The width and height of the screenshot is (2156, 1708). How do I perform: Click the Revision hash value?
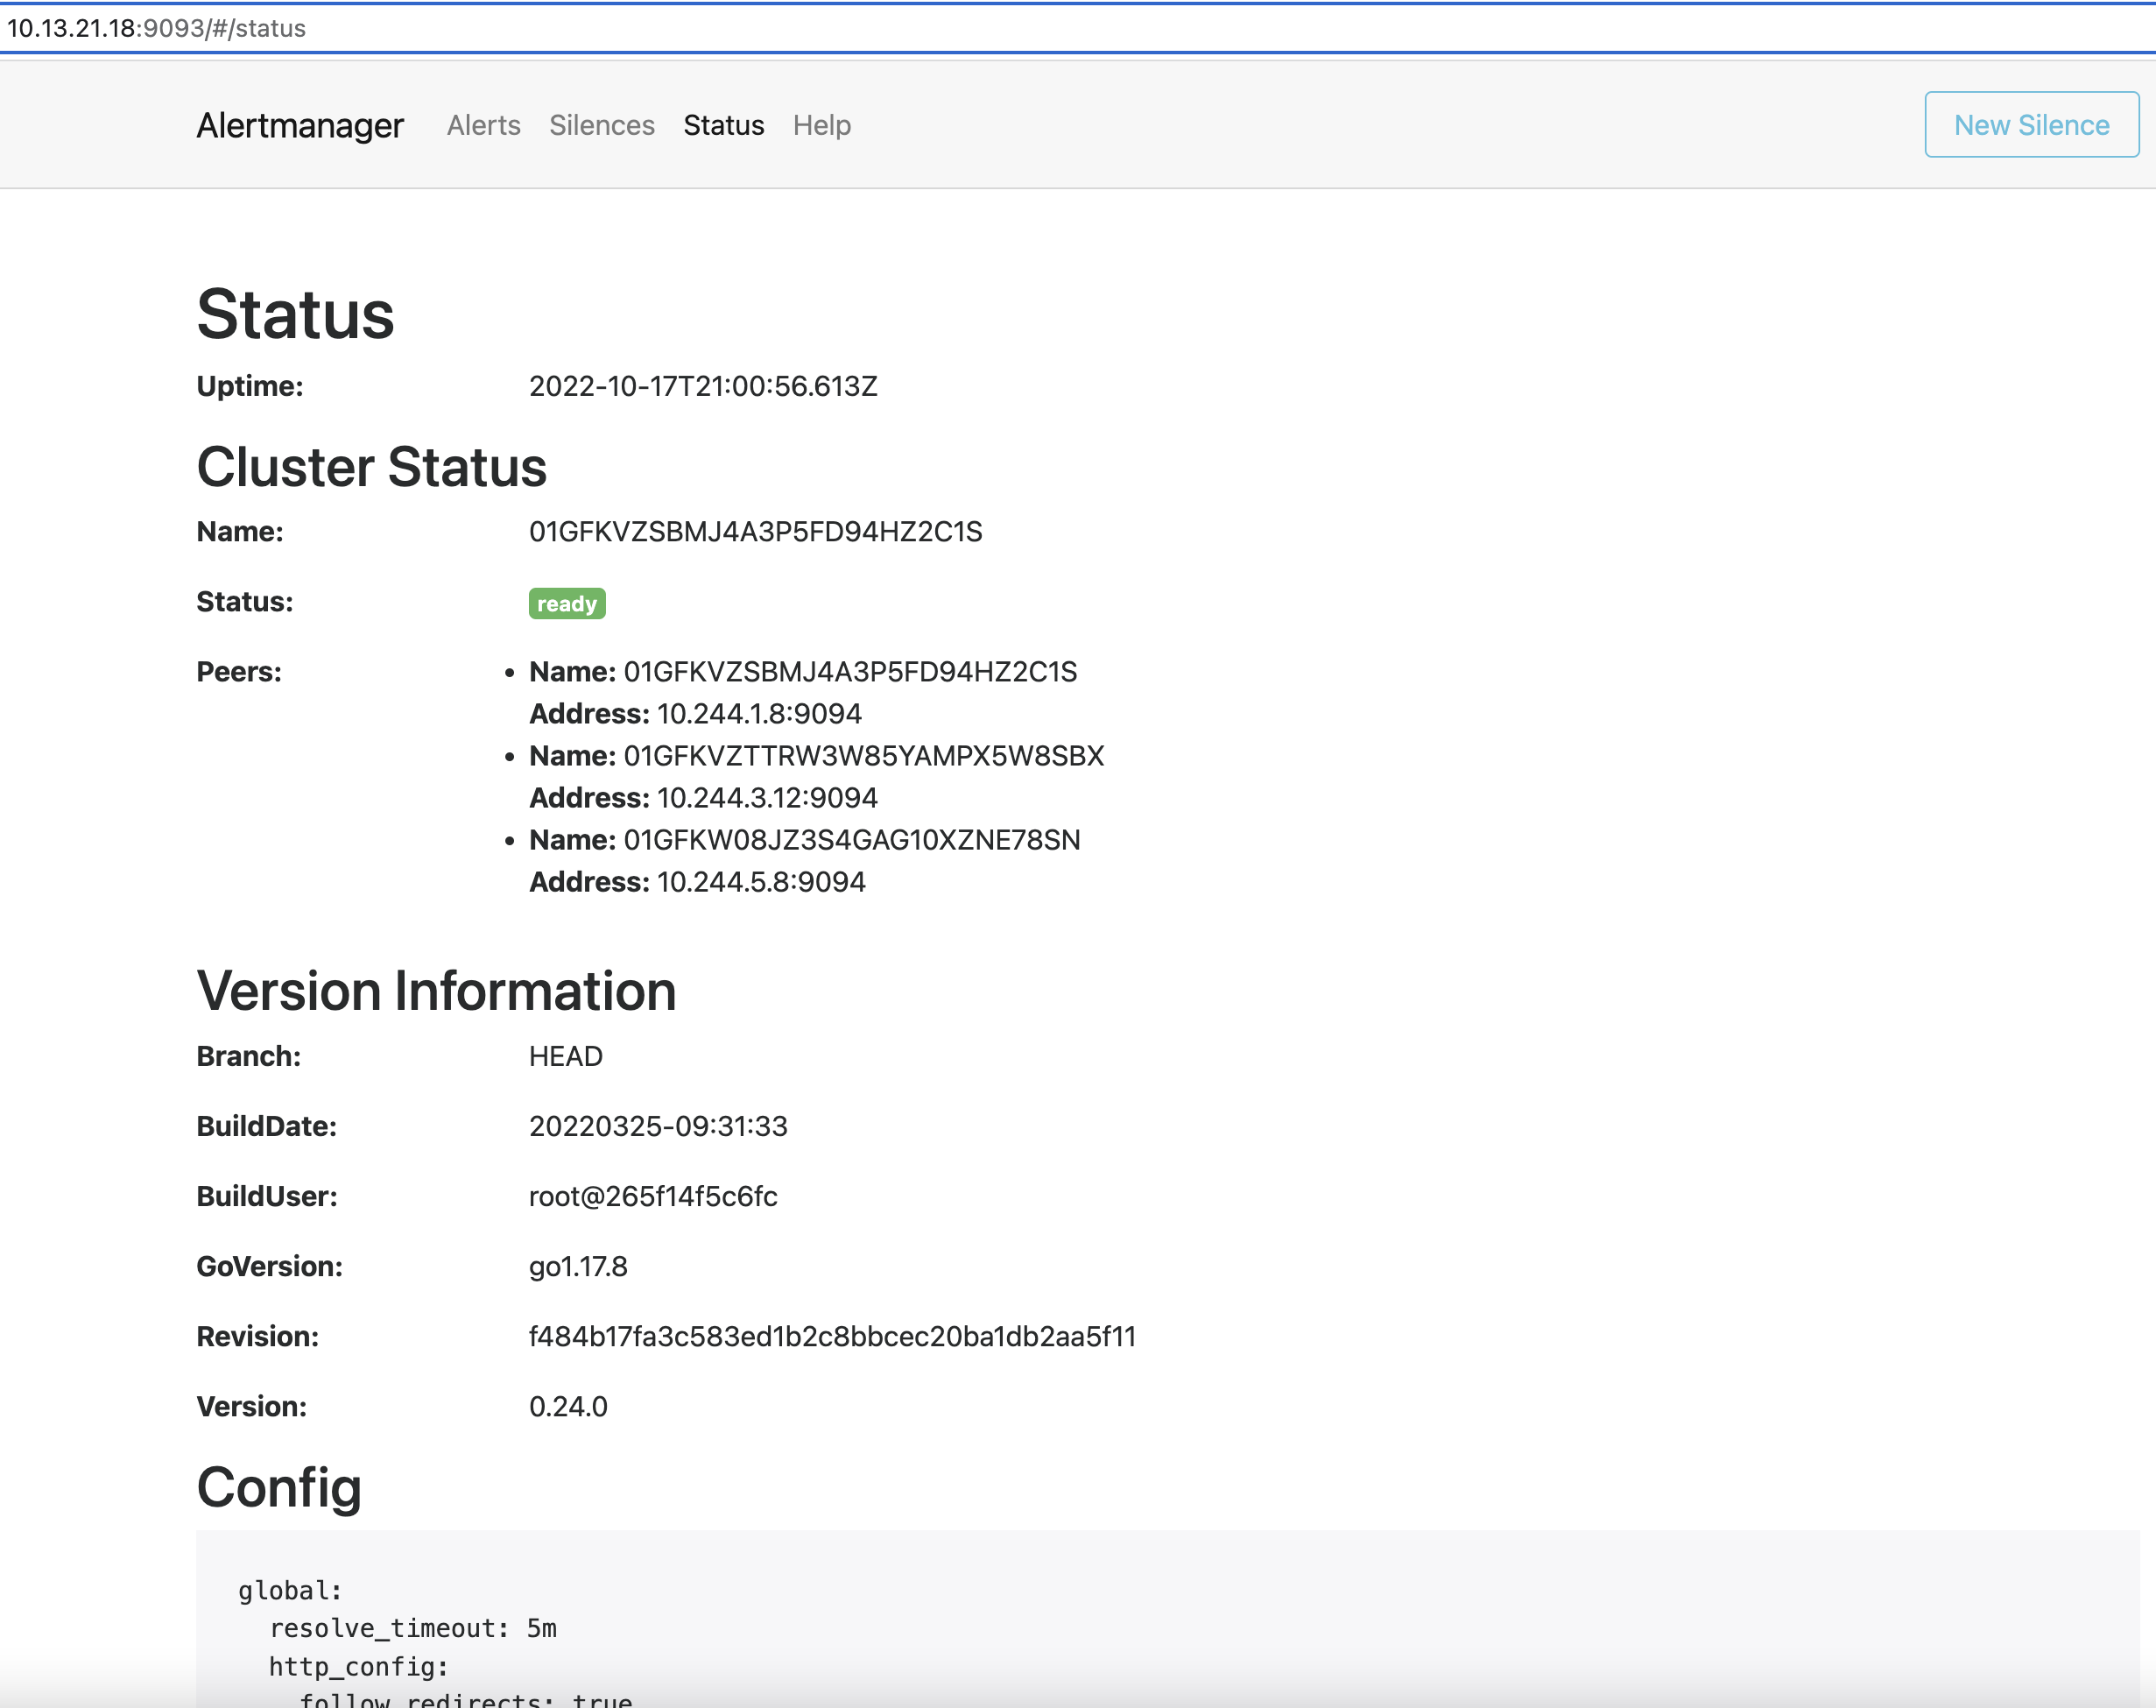coord(832,1336)
